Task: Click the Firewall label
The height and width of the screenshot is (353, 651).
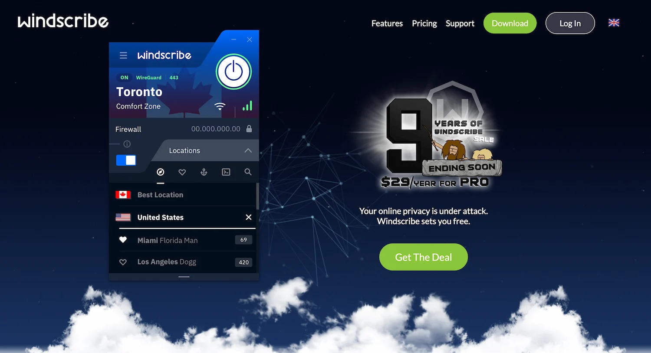Action: [x=128, y=129]
